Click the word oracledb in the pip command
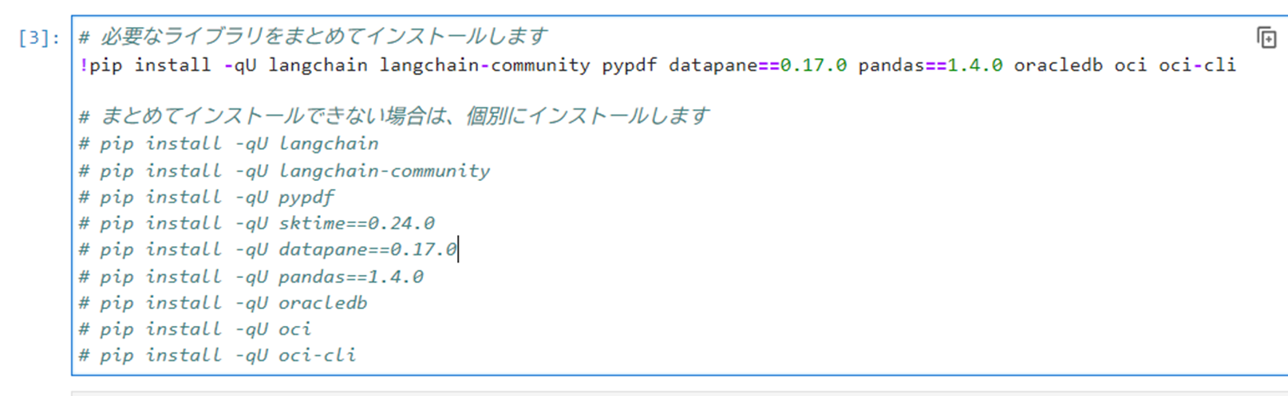 tap(1058, 65)
